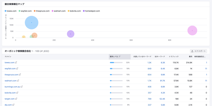Open external link icon beside lowes.com

coord(16,63)
